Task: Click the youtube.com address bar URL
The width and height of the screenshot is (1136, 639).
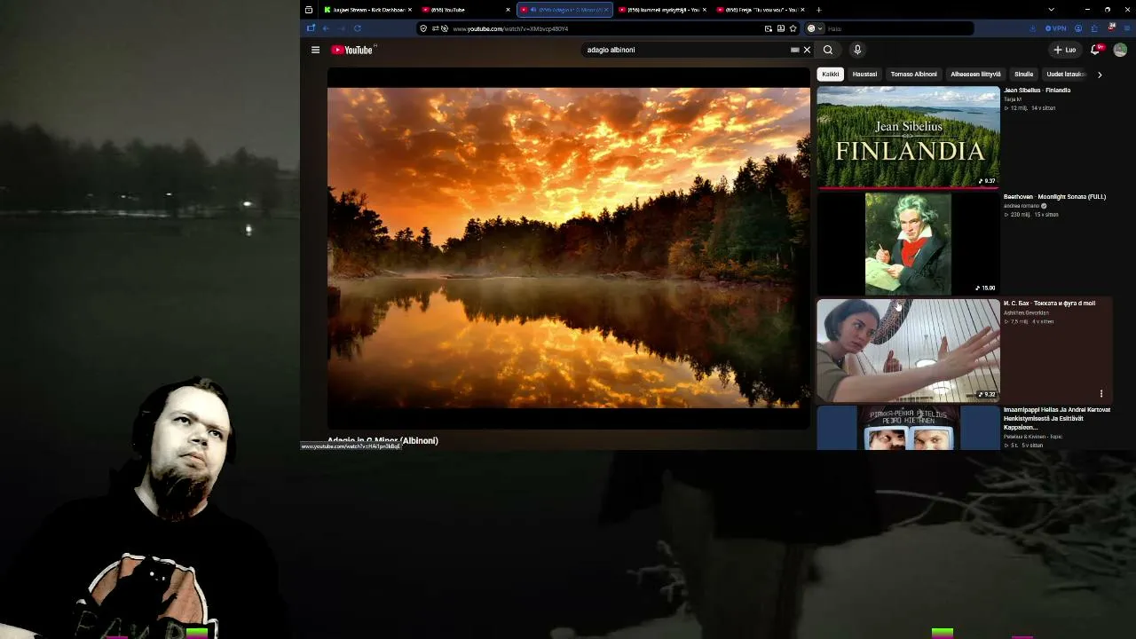Action: [510, 28]
